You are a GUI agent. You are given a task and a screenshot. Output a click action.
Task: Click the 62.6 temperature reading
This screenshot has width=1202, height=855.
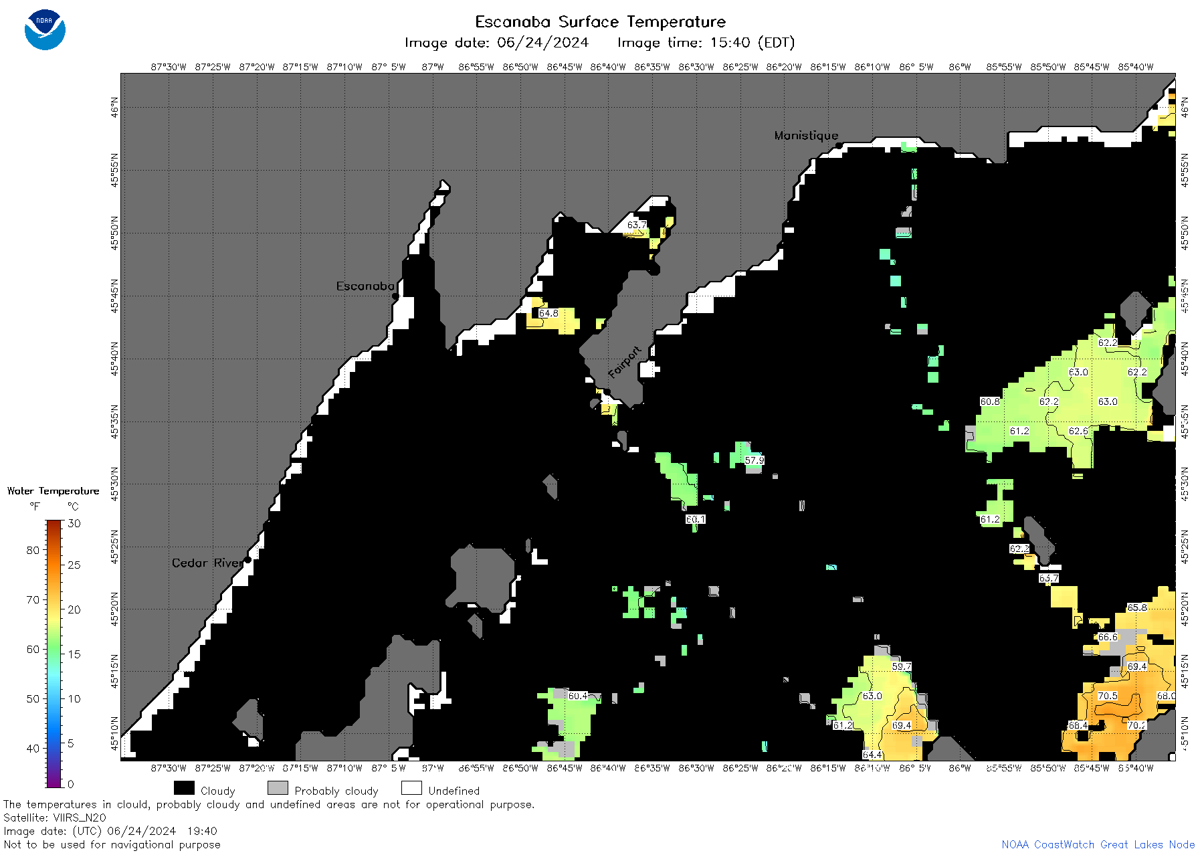point(1078,431)
